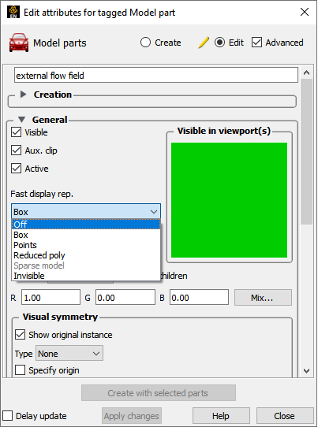Open the Mix... color button
Screen dimensions: 318x427
(x=263, y=297)
